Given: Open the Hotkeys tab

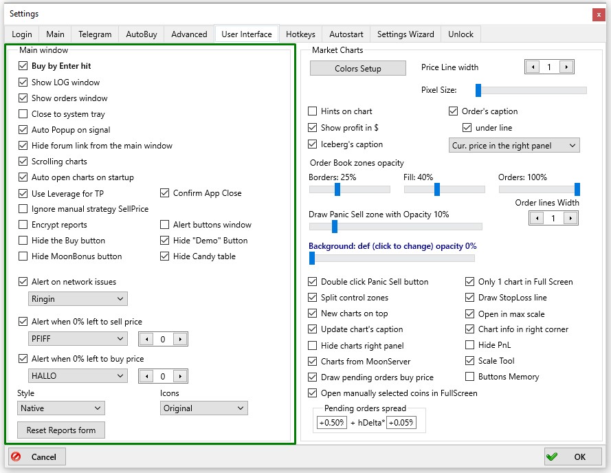Looking at the screenshot, I should [x=300, y=34].
